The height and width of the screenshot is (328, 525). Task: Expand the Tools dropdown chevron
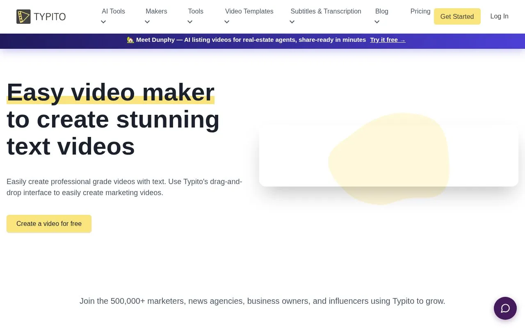click(190, 22)
